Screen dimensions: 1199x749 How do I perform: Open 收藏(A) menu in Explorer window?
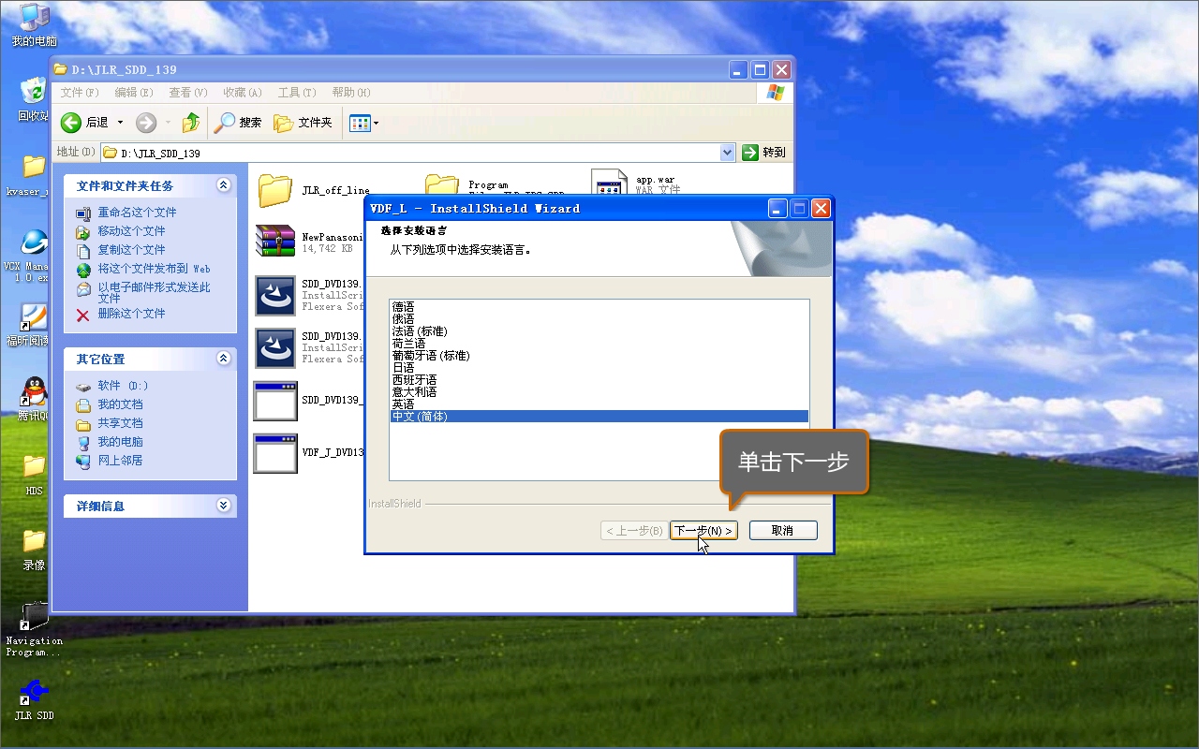243,93
